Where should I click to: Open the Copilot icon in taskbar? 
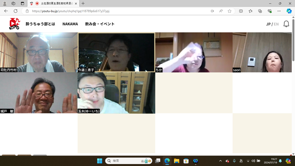[x=288, y=161]
